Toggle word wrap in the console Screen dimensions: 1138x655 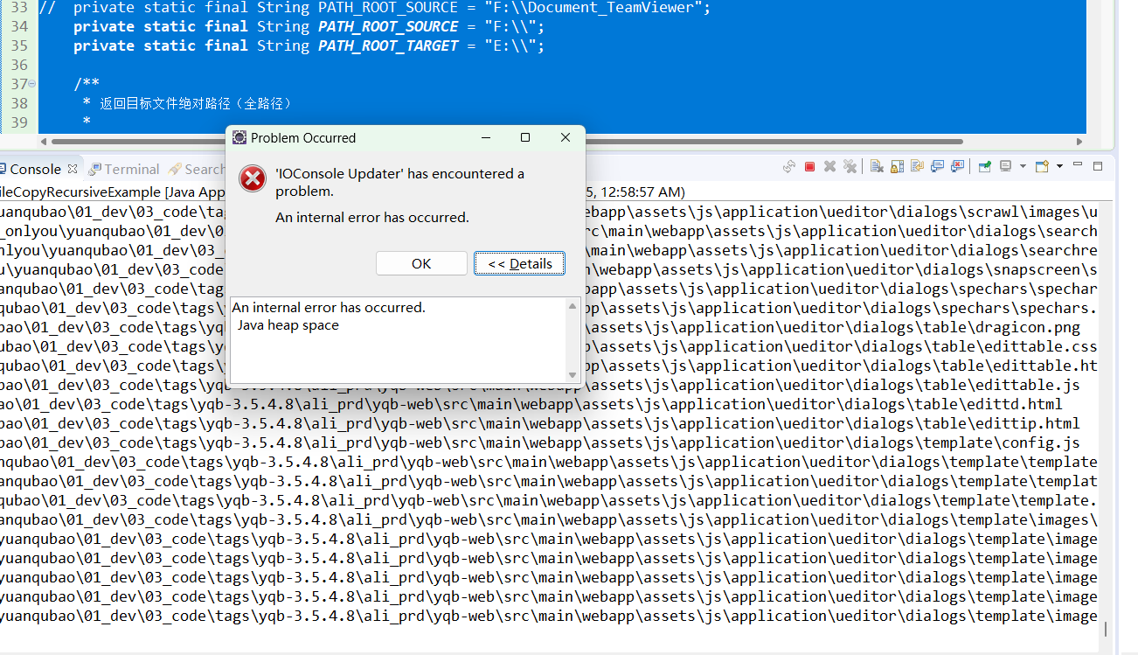[x=917, y=166]
